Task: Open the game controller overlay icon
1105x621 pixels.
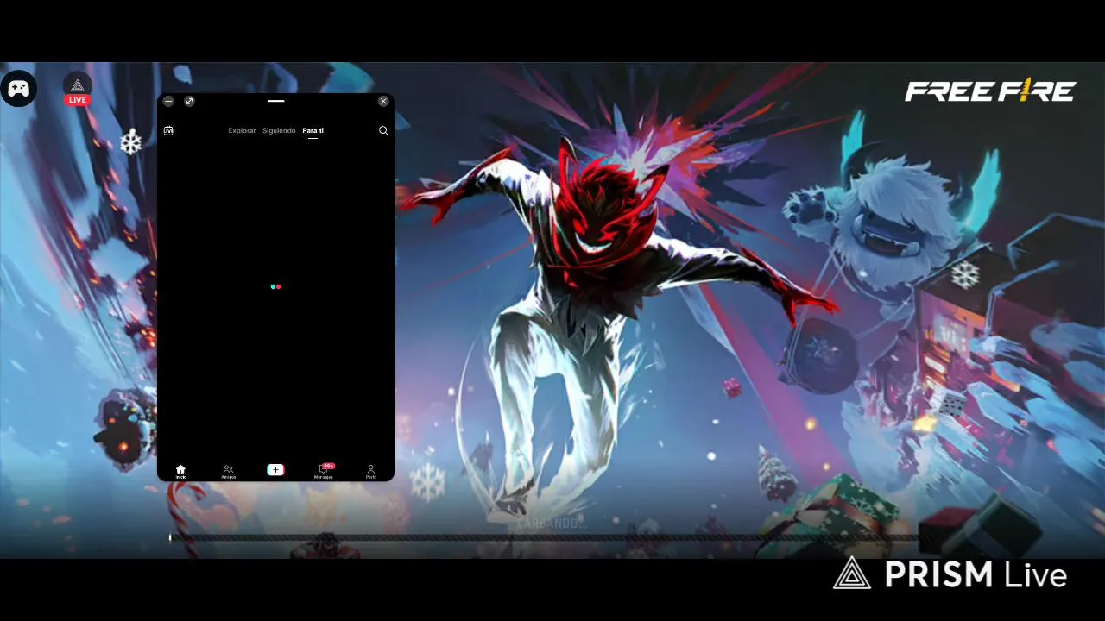Action: [18, 88]
